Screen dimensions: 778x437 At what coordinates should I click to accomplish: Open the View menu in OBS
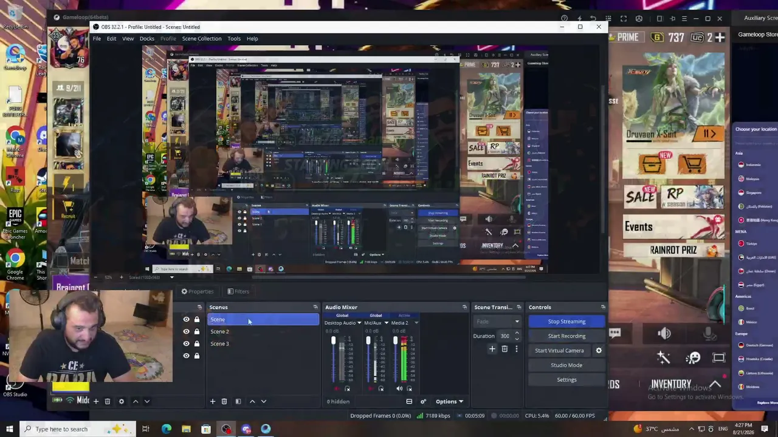point(128,39)
